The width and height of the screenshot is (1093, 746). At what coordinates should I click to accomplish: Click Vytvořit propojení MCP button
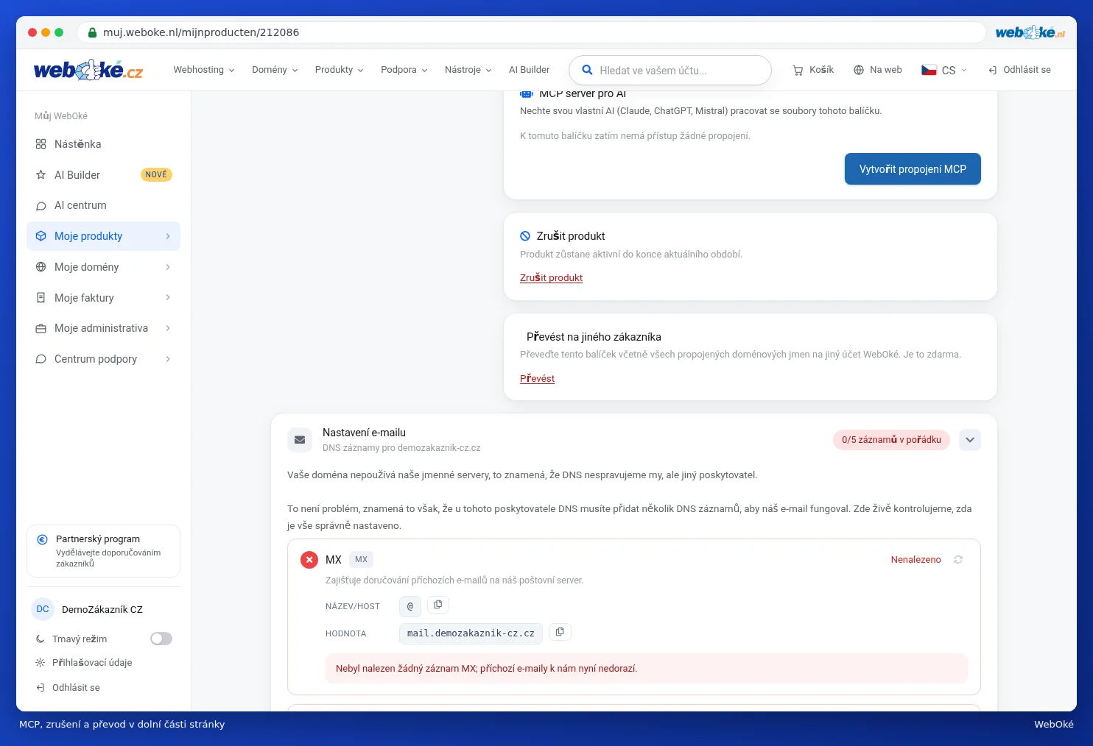[x=913, y=169]
